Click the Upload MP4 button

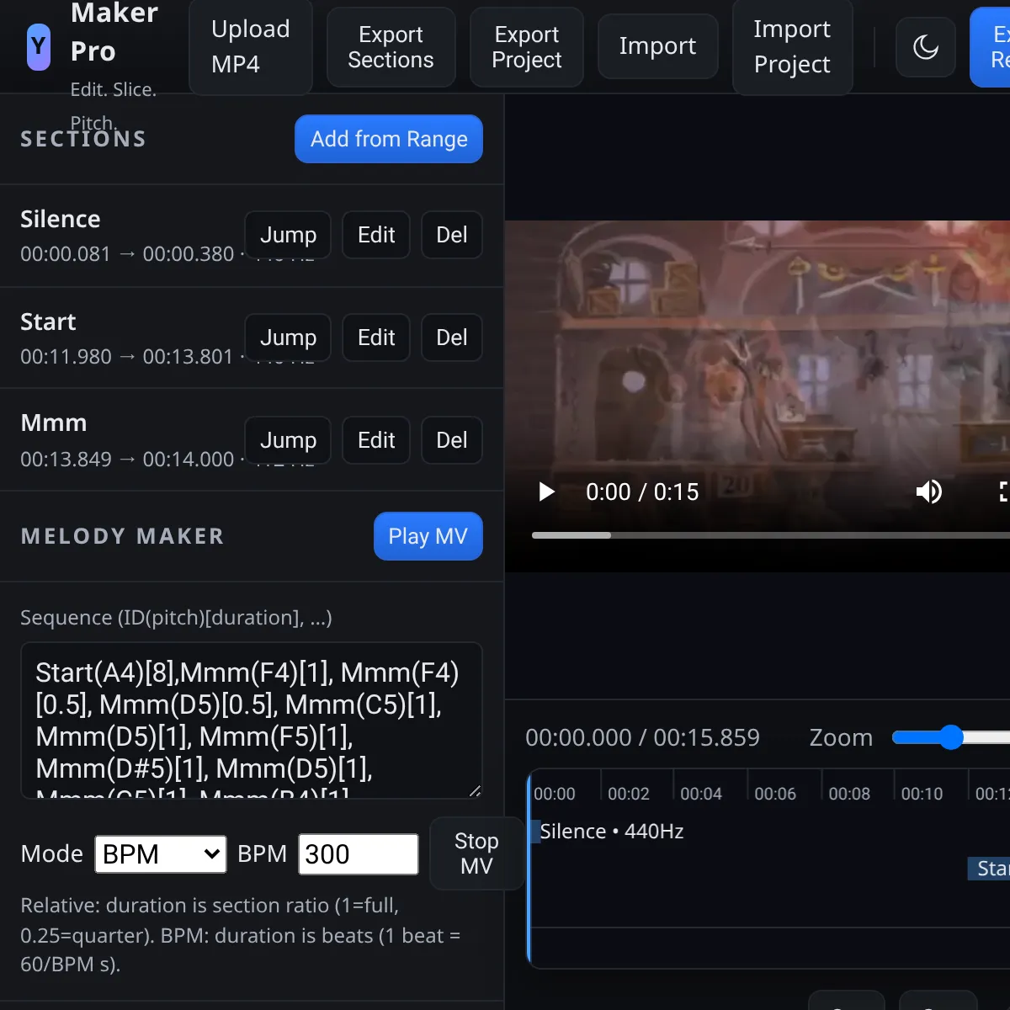250,46
